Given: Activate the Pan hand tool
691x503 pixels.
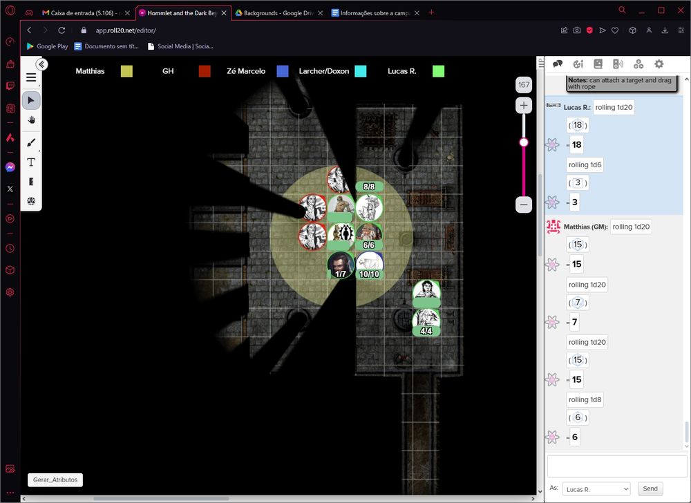Looking at the screenshot, I should tap(31, 120).
